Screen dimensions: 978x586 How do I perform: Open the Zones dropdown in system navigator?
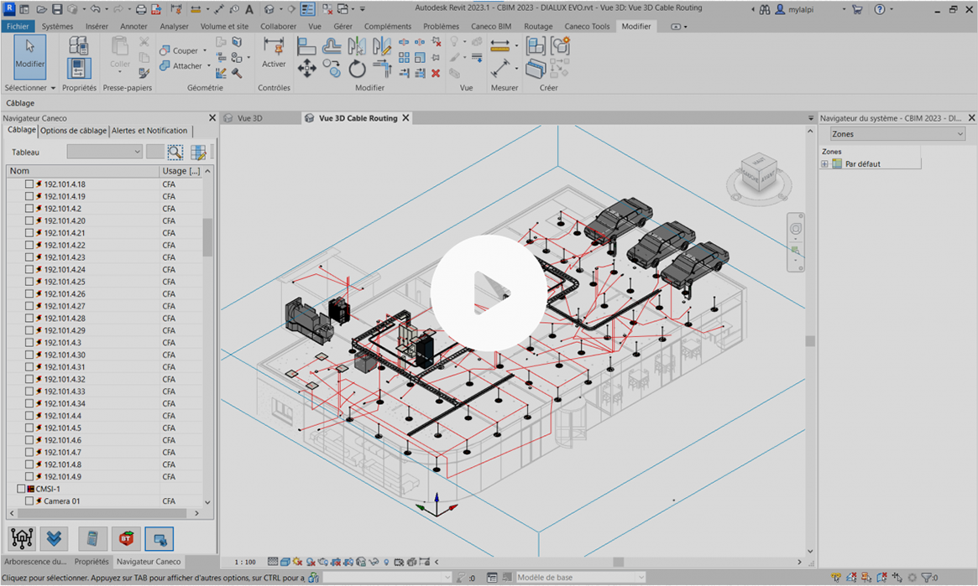(x=897, y=134)
